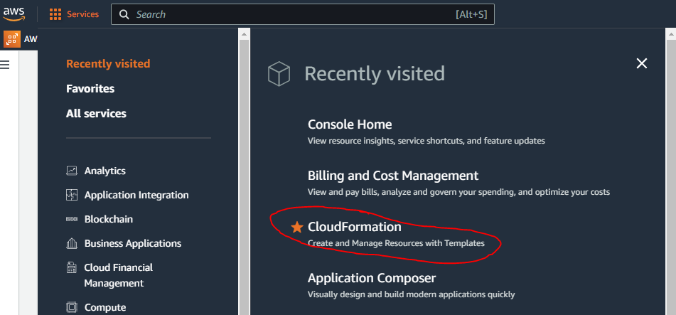Select the Recently visited tab
Image resolution: width=676 pixels, height=315 pixels.
[x=108, y=63]
